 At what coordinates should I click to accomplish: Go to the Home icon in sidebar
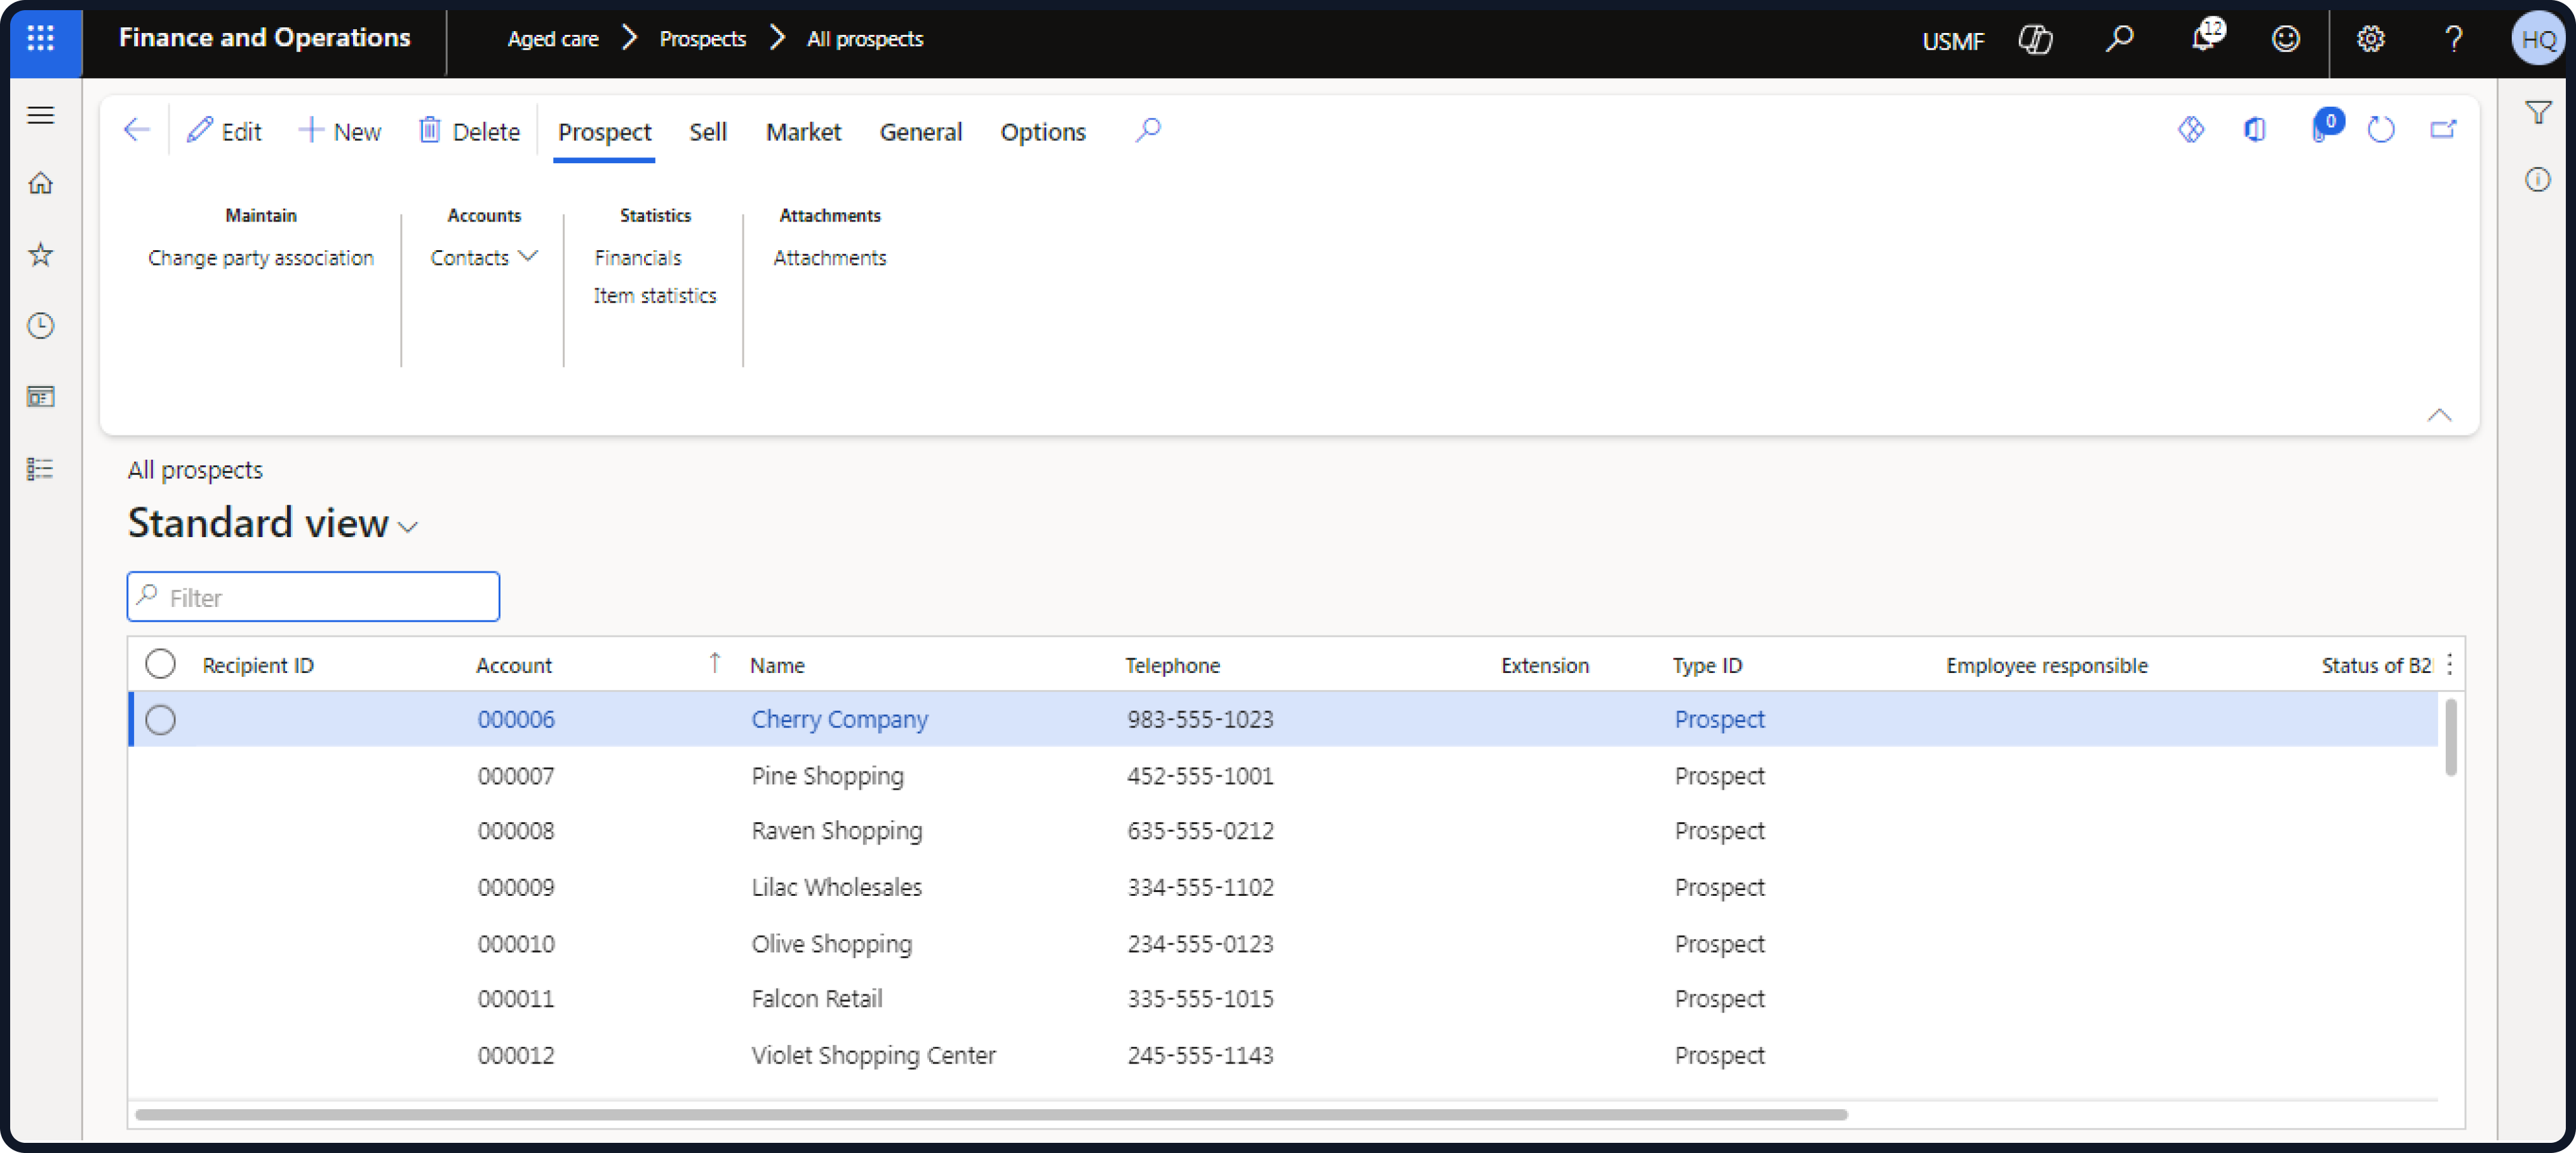coord(40,183)
